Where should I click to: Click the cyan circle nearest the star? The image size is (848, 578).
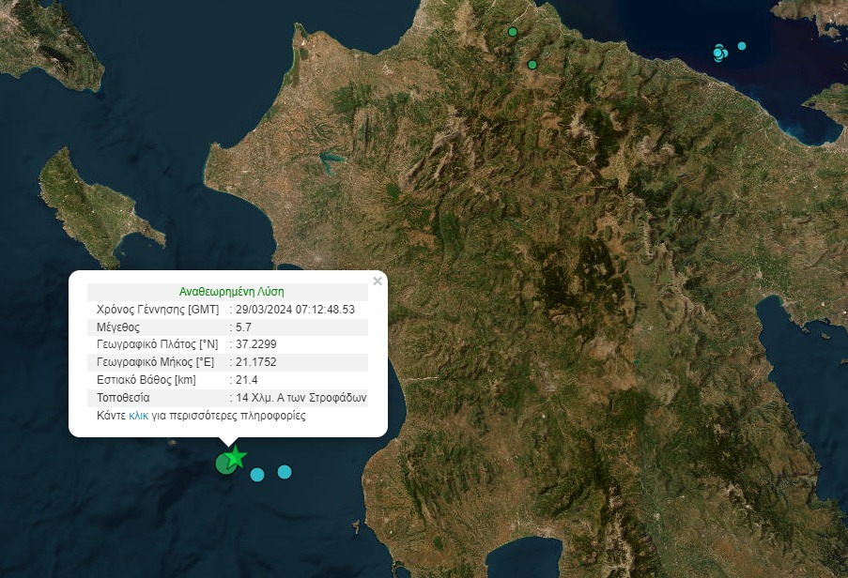[x=257, y=474]
